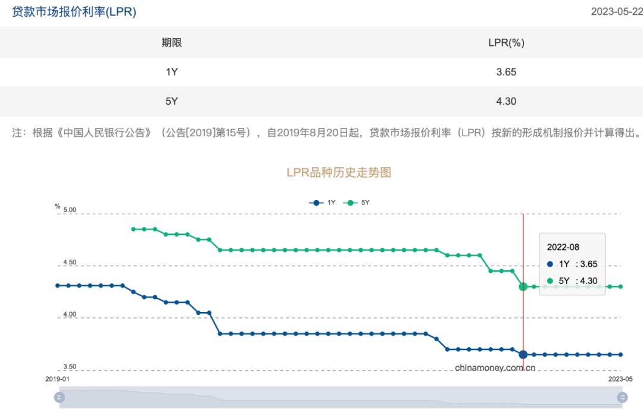Click the middle of the range slider track
Screen dimensions: 643x412
coord(339,397)
